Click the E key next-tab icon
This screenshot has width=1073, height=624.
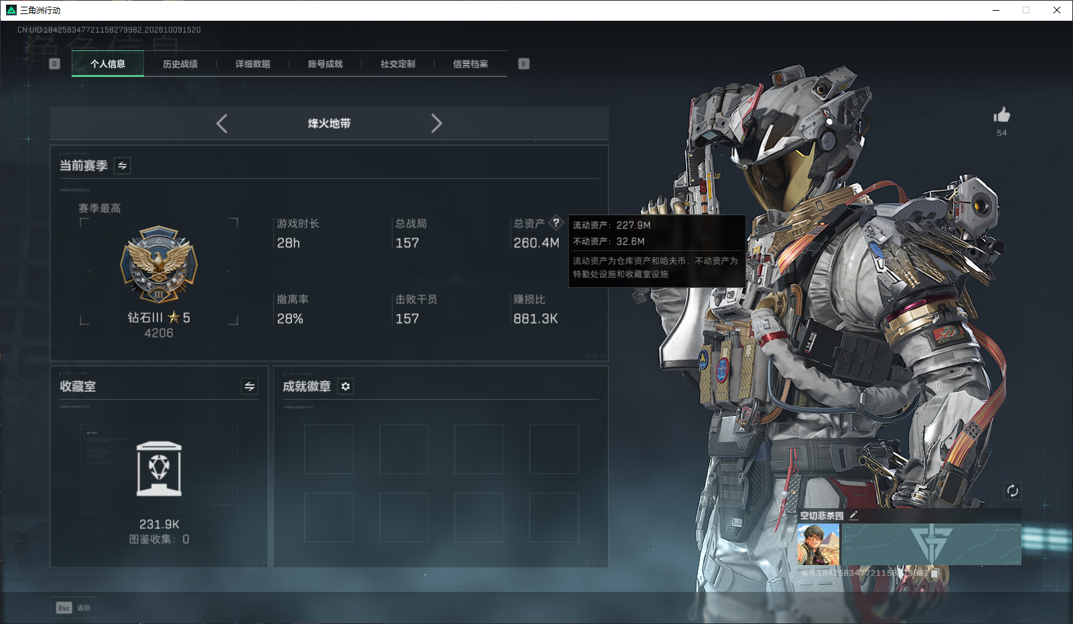click(x=524, y=64)
